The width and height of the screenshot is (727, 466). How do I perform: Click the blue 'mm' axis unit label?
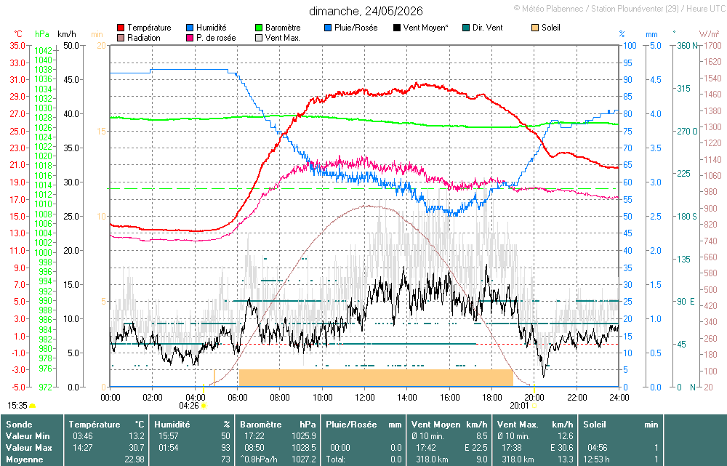tap(651, 34)
